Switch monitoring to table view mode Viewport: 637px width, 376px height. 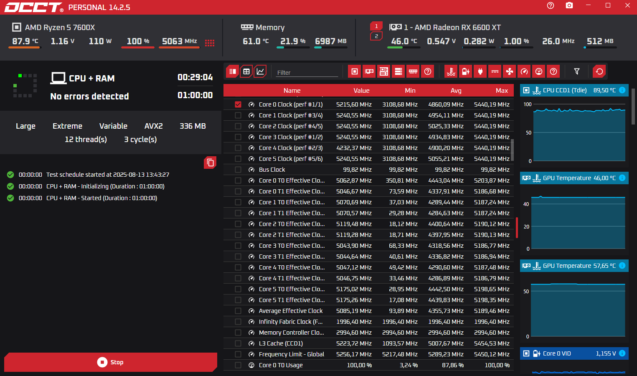[246, 71]
